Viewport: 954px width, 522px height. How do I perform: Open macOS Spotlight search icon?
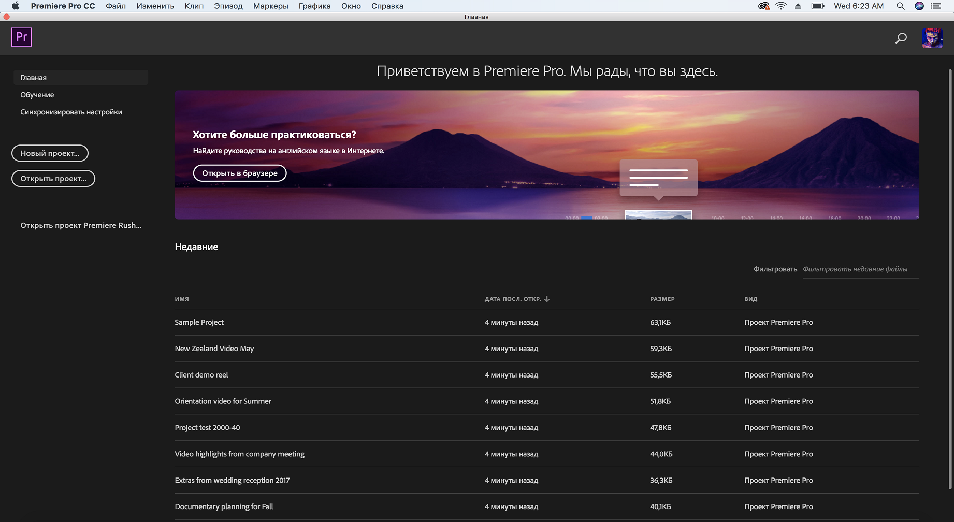[901, 6]
